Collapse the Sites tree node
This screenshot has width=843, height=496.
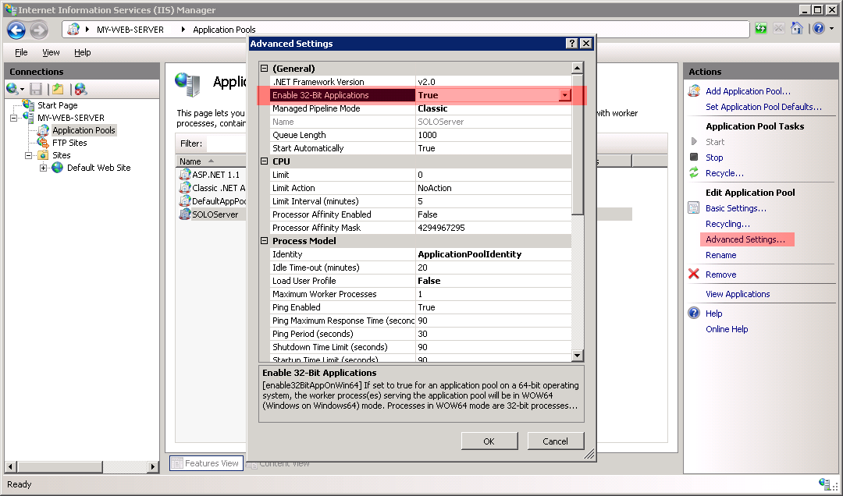tap(29, 155)
